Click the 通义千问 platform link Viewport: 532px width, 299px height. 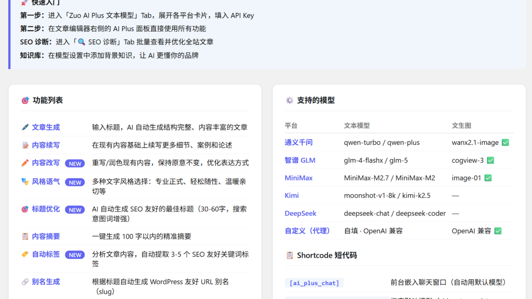tap(299, 142)
